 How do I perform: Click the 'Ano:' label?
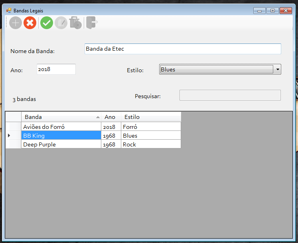(16, 70)
